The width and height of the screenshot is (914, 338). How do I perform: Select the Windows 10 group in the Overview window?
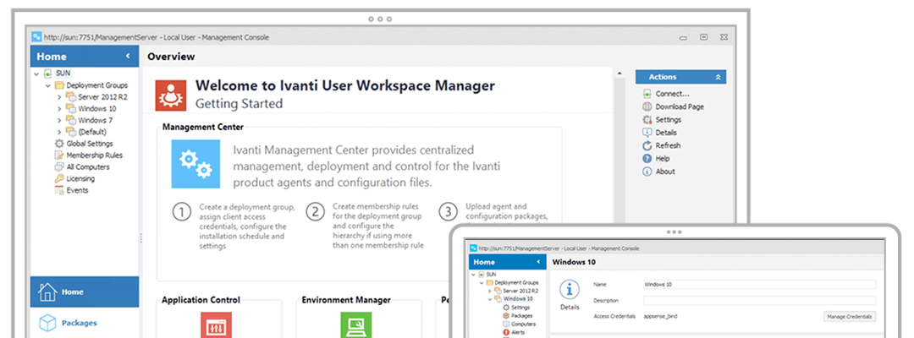pos(91,109)
